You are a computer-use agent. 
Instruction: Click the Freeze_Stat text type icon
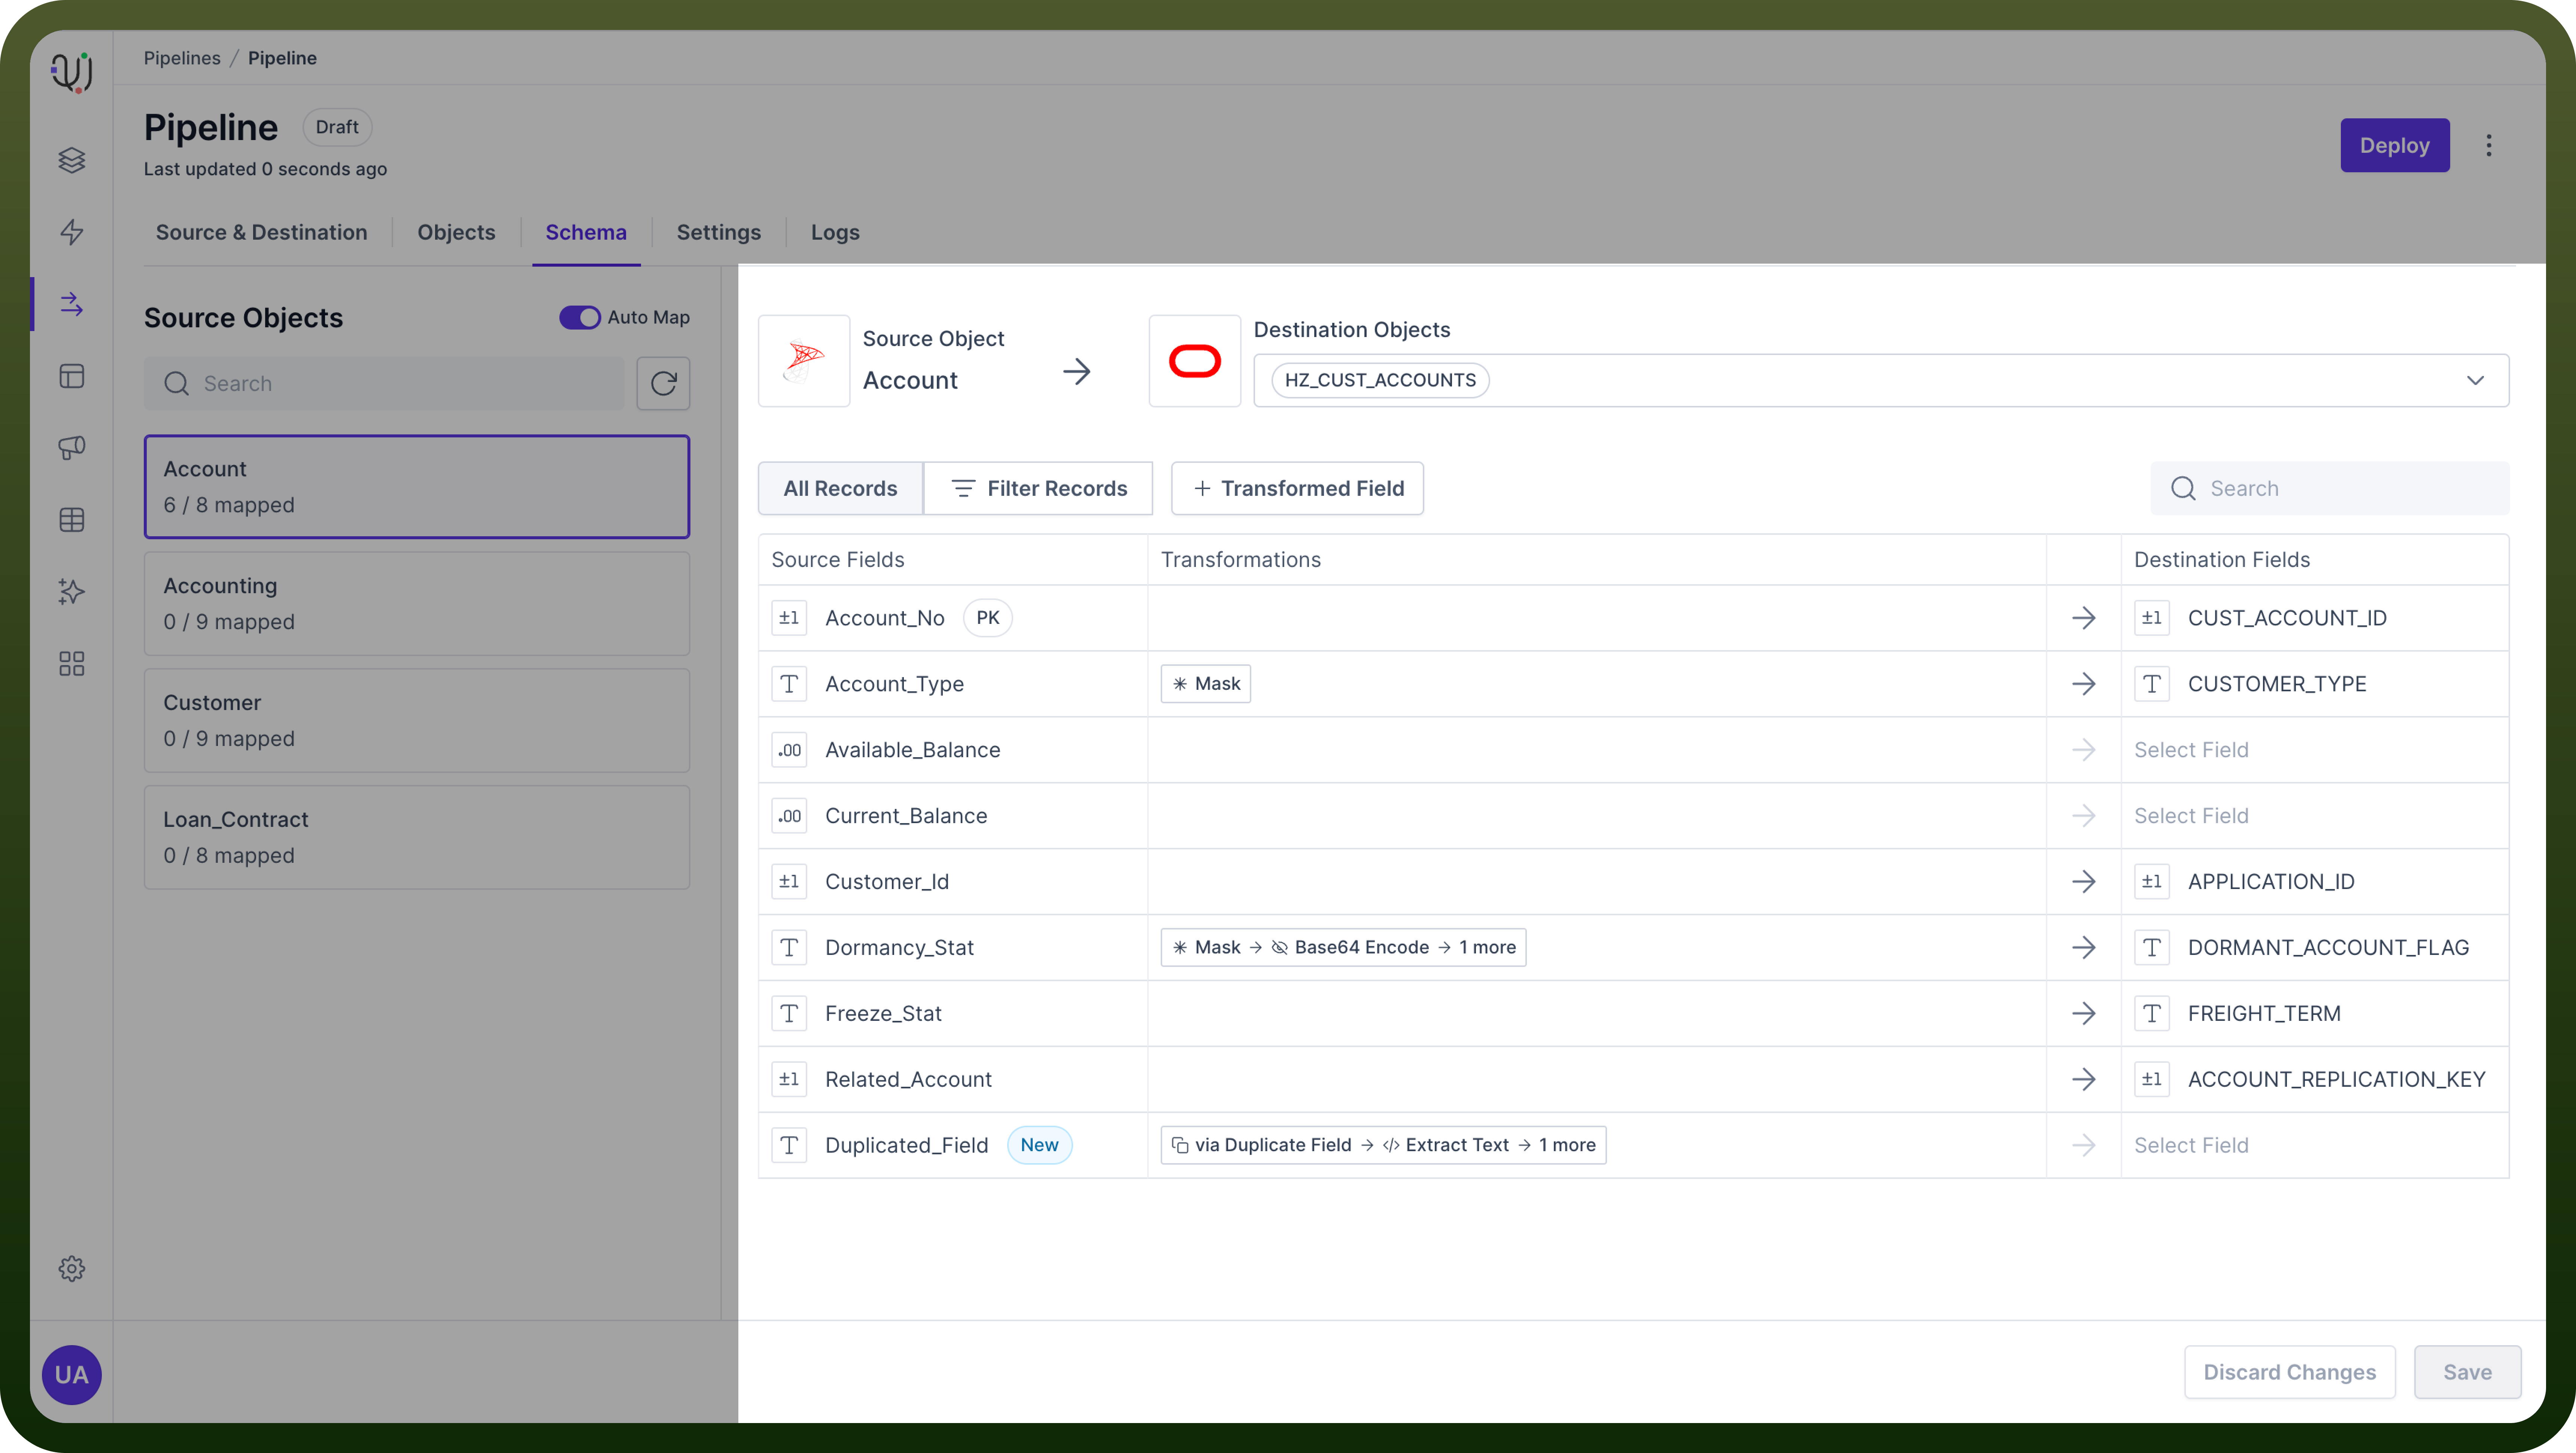(789, 1014)
